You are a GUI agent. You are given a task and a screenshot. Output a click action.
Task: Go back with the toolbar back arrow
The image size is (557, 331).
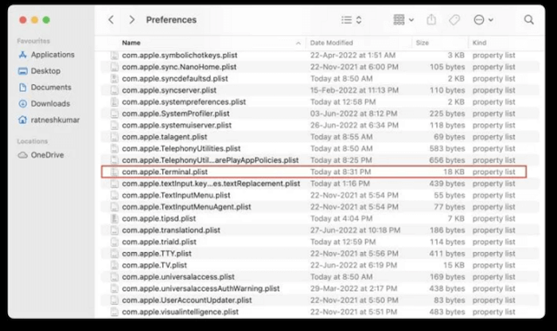click(x=111, y=19)
